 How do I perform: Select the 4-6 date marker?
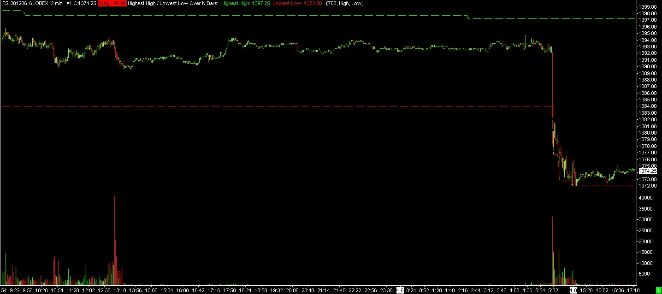(x=400, y=290)
